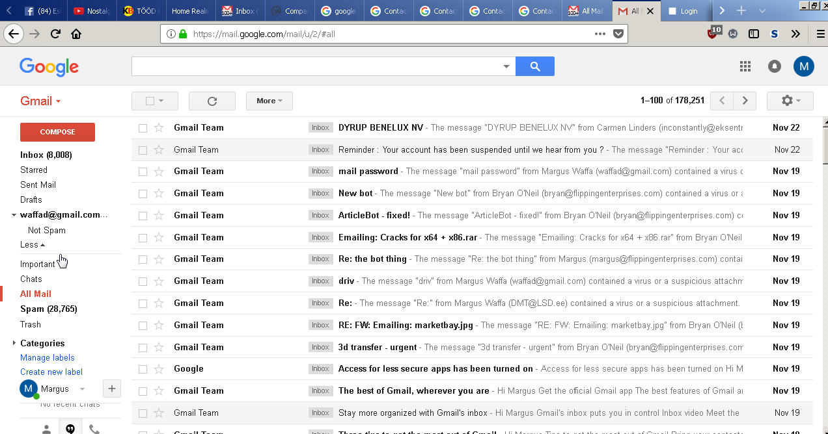This screenshot has height=434, width=828.
Task: Click in the Gmail search field
Action: click(x=316, y=66)
